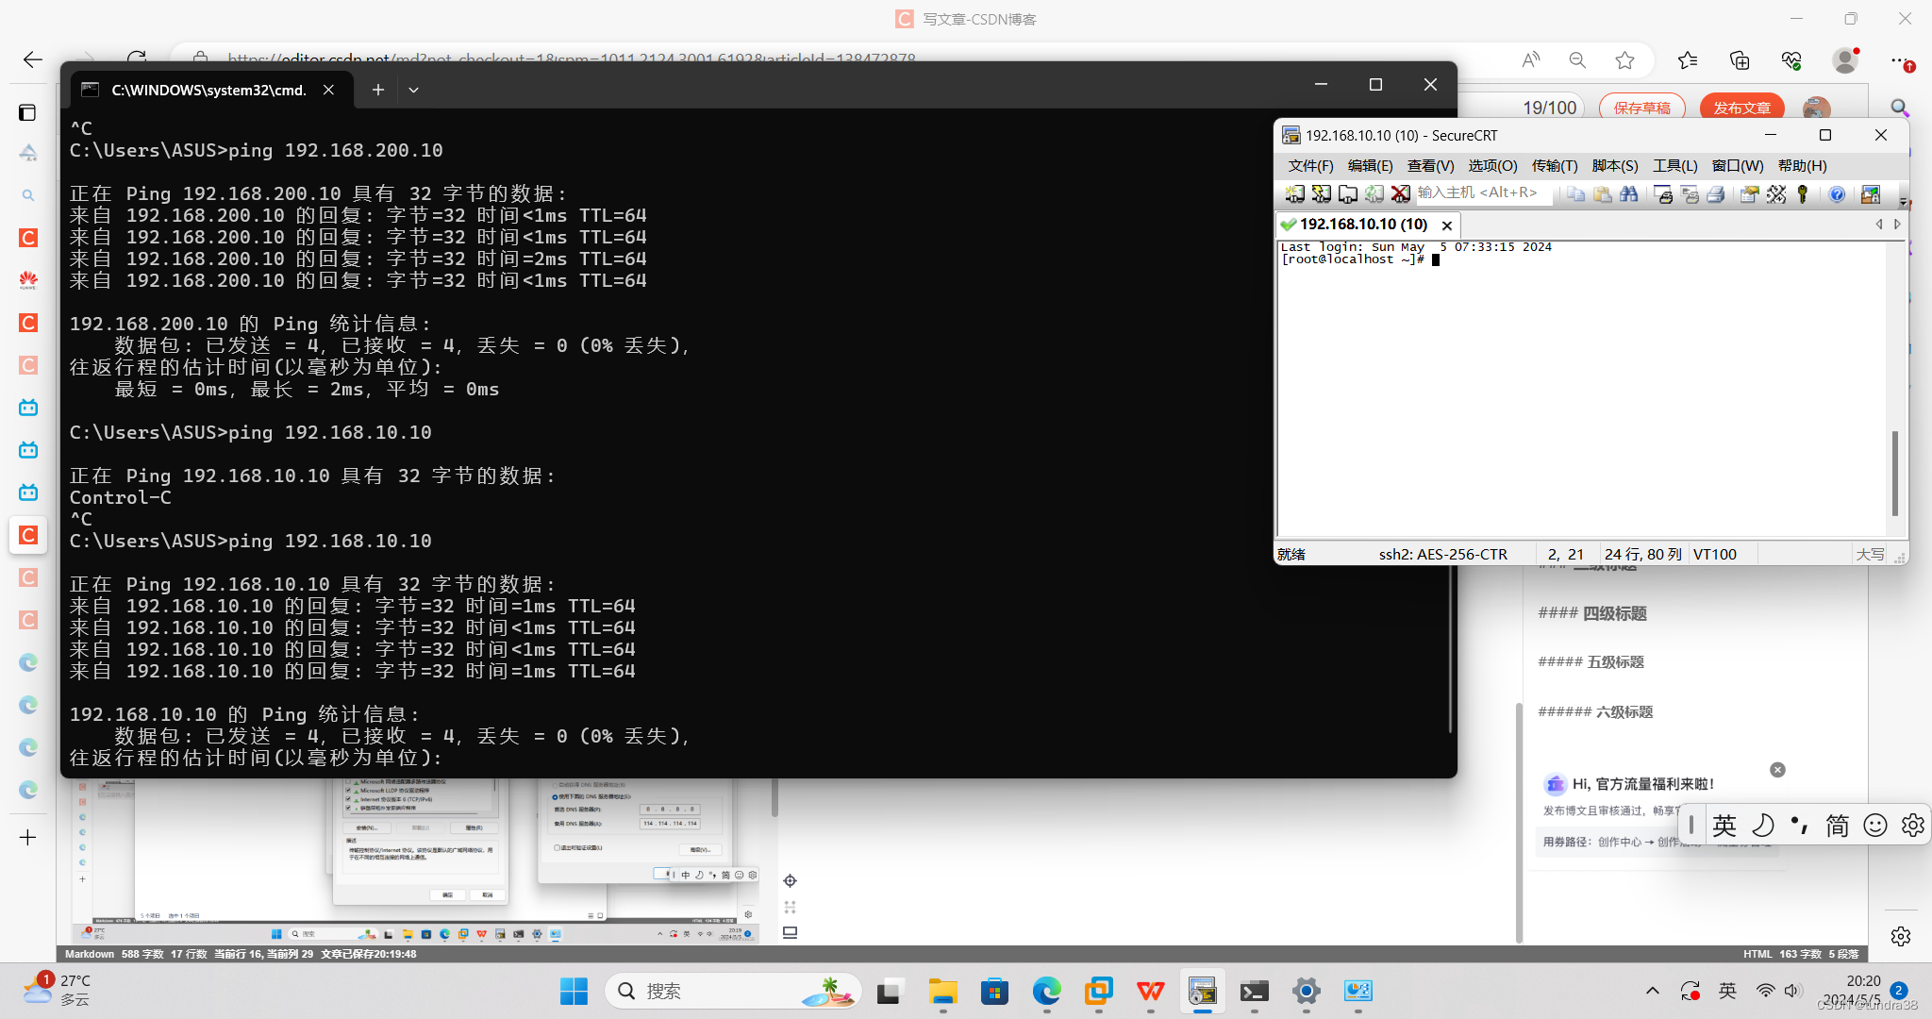Open the cmd new-tab dropdown arrow

point(413,90)
